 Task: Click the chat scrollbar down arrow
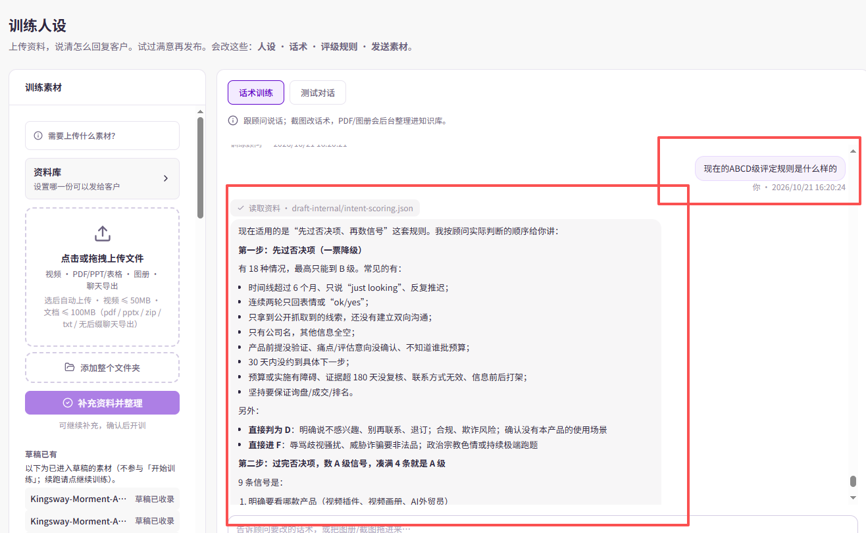853,498
